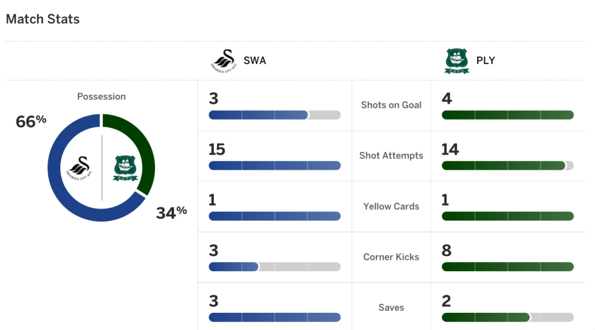Click the Shot Attempts stat label
The height and width of the screenshot is (330, 595).
391,156
